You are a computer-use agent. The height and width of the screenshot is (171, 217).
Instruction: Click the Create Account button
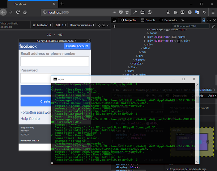click(x=77, y=46)
